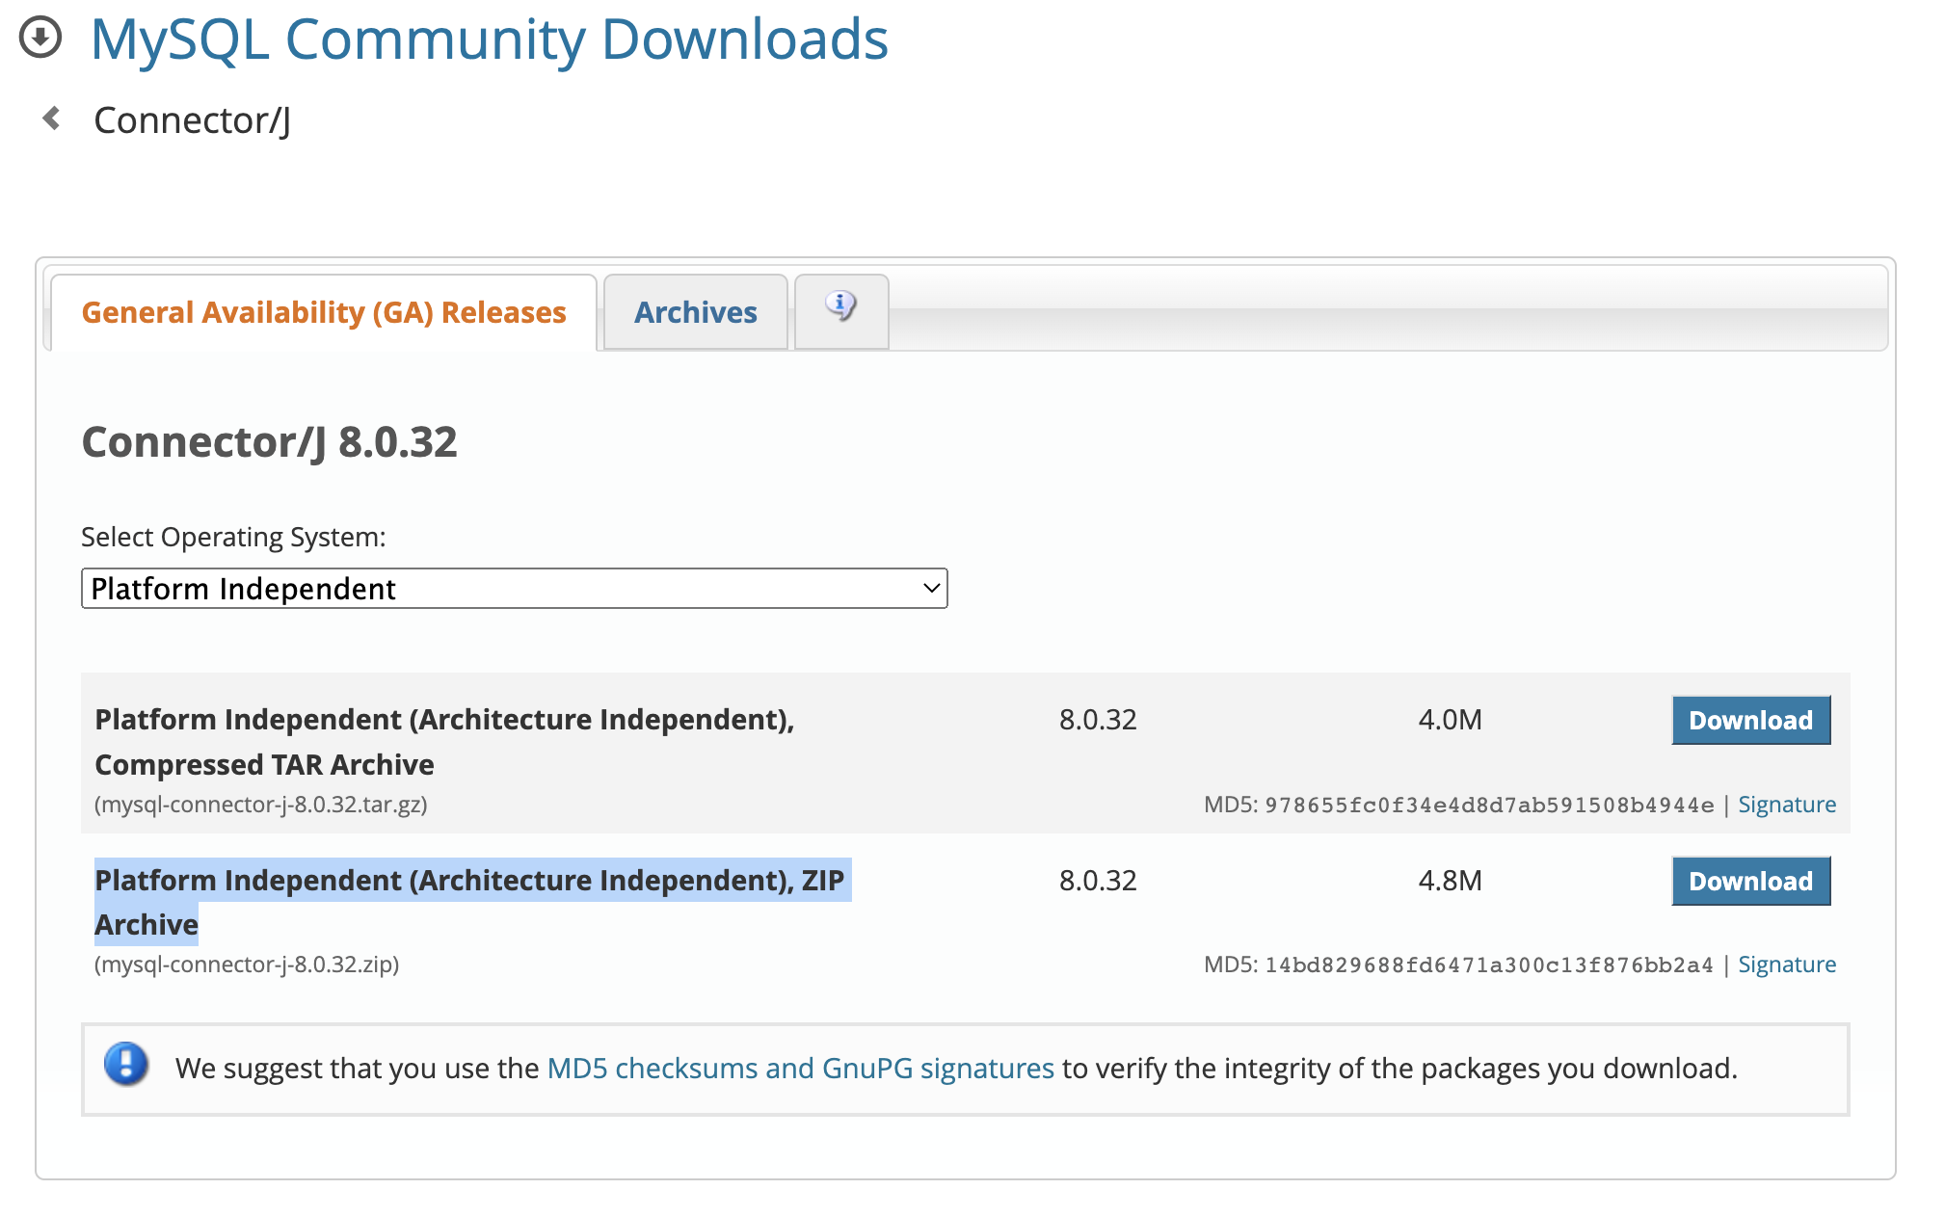Click the TAR archive MD5 hash value

coord(1488,806)
